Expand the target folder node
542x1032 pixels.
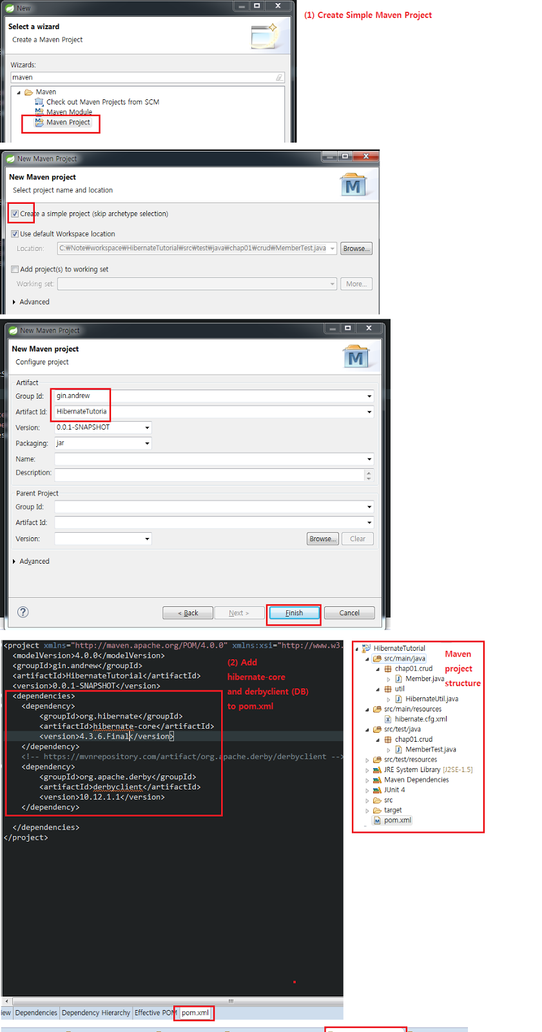367,811
